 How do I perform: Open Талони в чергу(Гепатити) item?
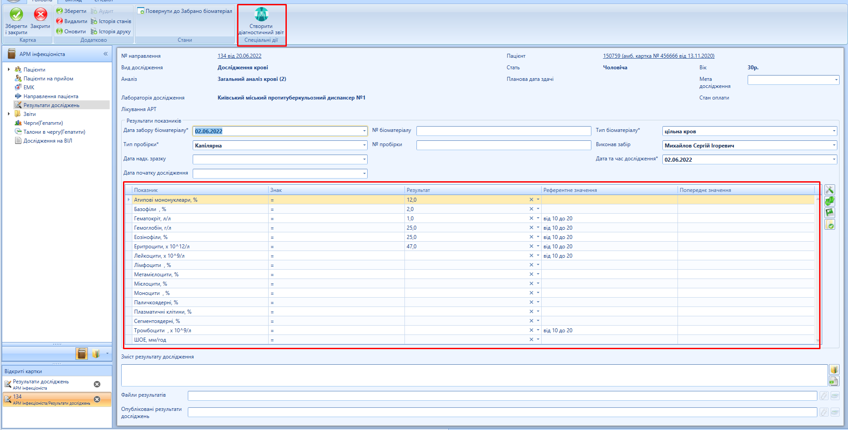point(50,132)
